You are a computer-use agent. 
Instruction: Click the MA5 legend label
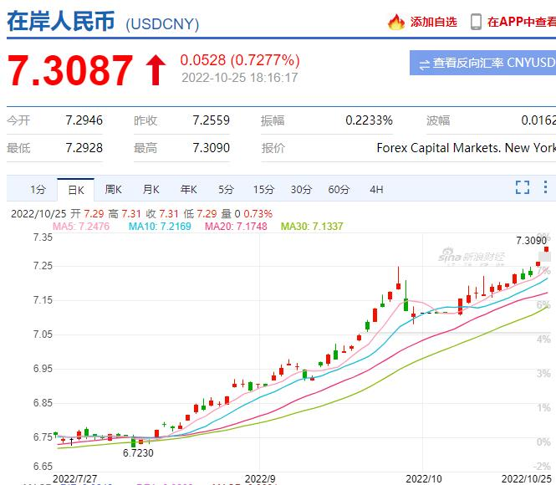click(81, 226)
